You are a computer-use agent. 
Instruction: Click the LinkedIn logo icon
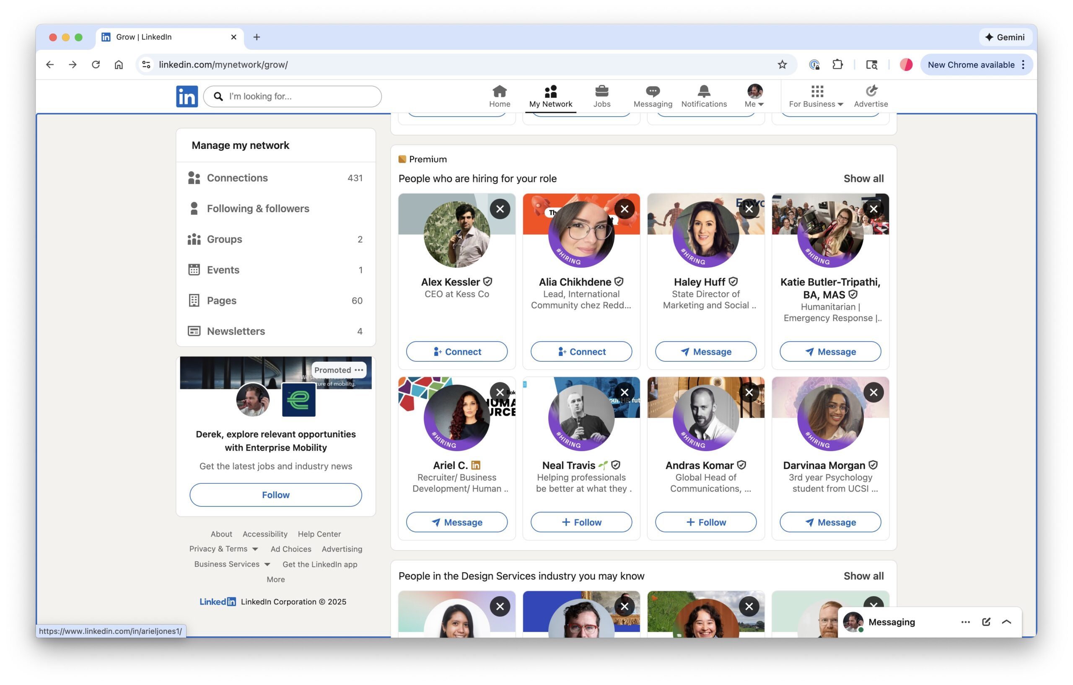(187, 96)
